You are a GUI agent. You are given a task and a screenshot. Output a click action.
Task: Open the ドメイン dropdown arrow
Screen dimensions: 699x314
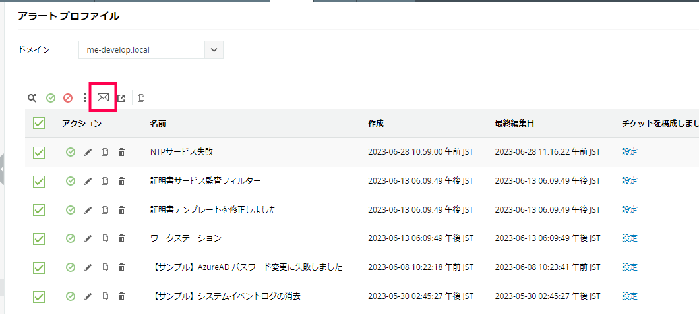(x=214, y=50)
